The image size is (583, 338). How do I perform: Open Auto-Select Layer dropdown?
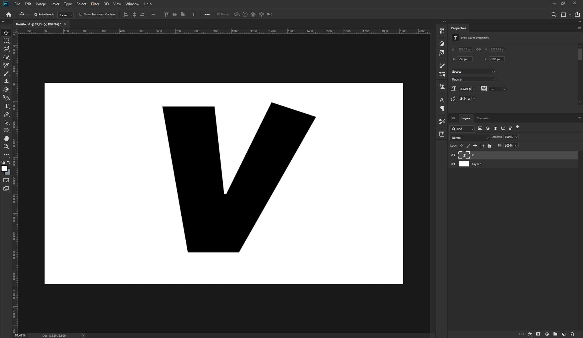66,15
